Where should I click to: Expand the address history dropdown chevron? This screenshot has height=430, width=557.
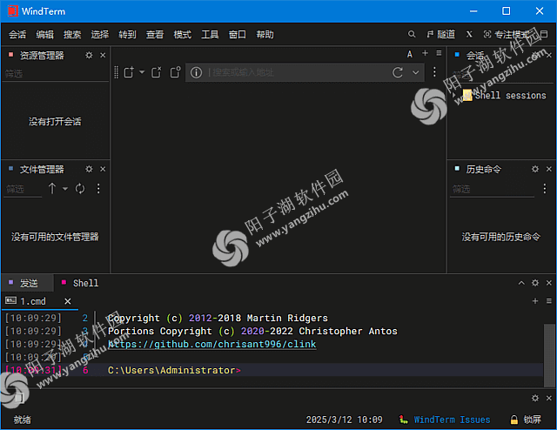416,72
